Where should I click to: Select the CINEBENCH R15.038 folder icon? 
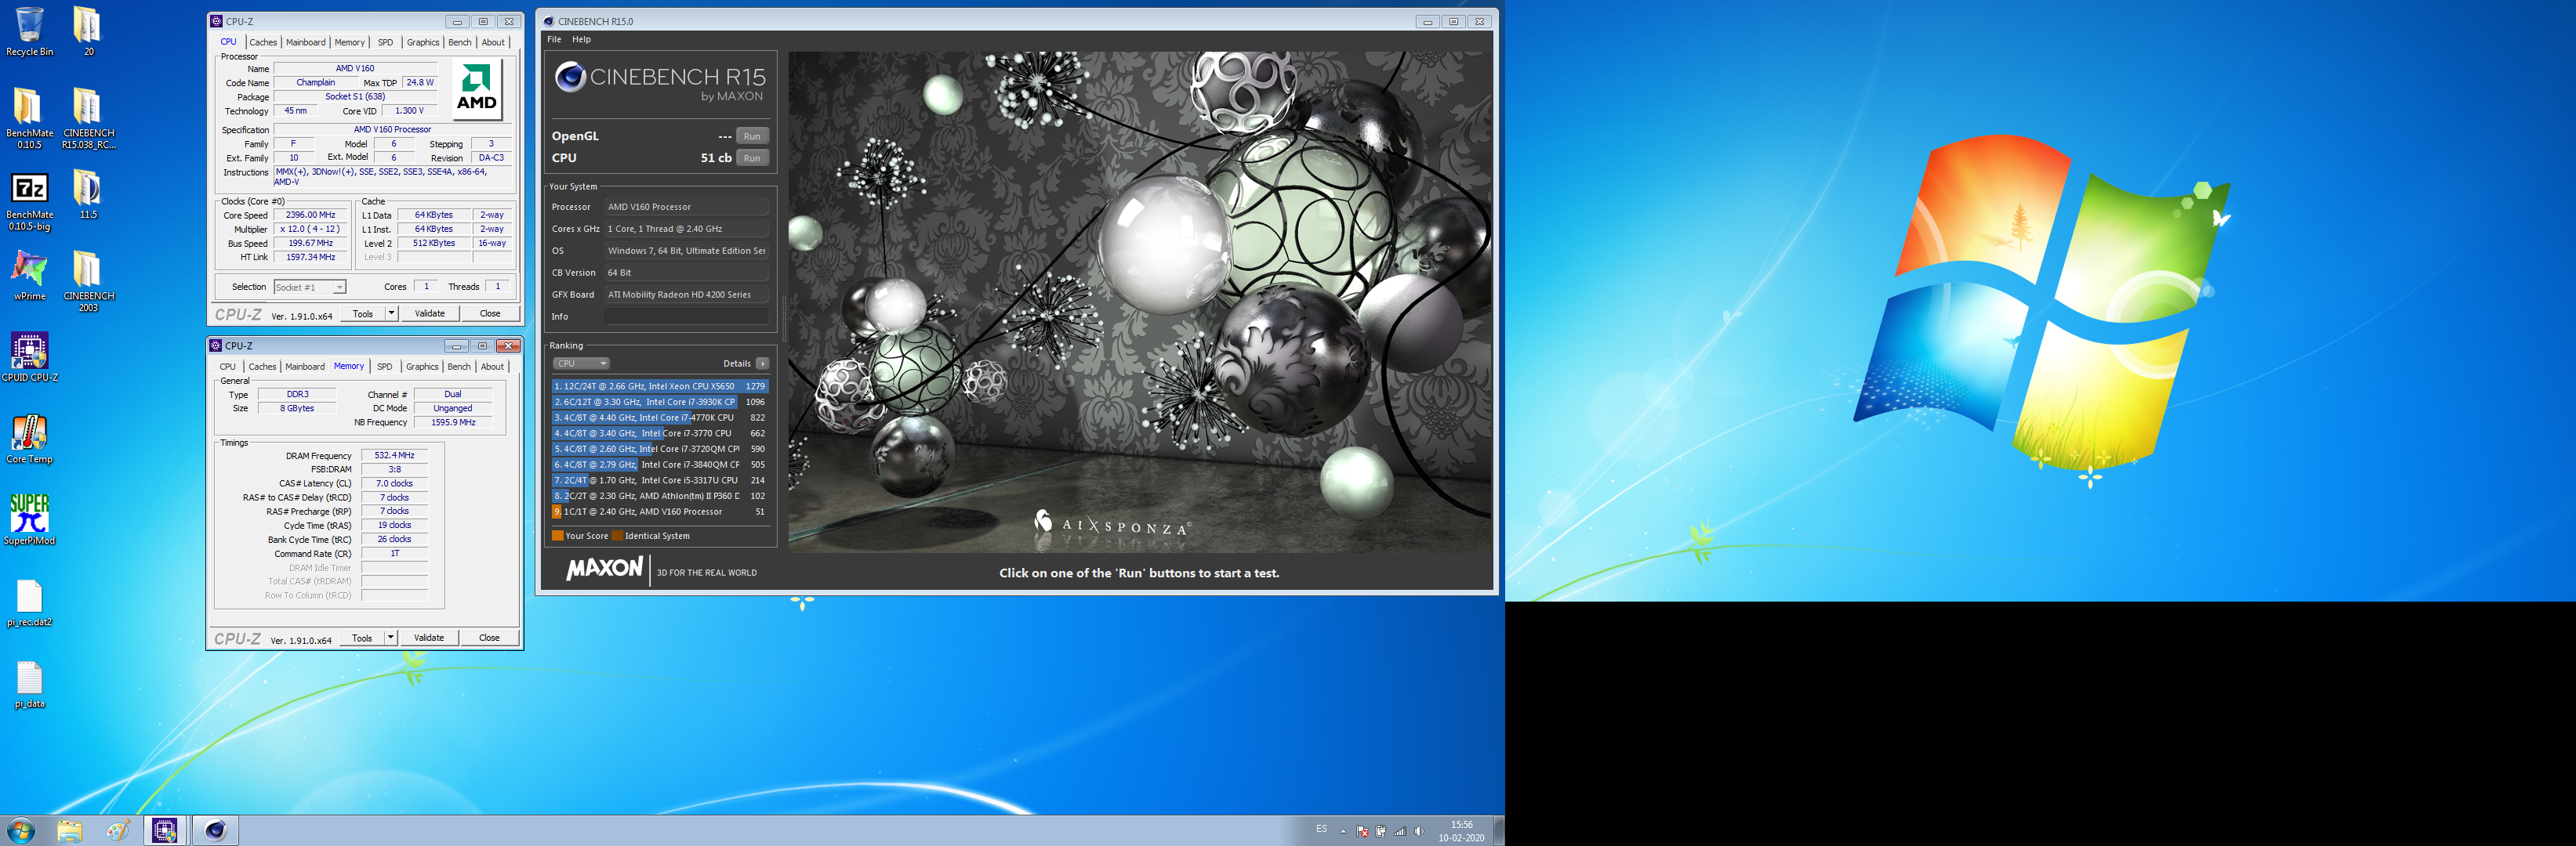click(x=88, y=117)
